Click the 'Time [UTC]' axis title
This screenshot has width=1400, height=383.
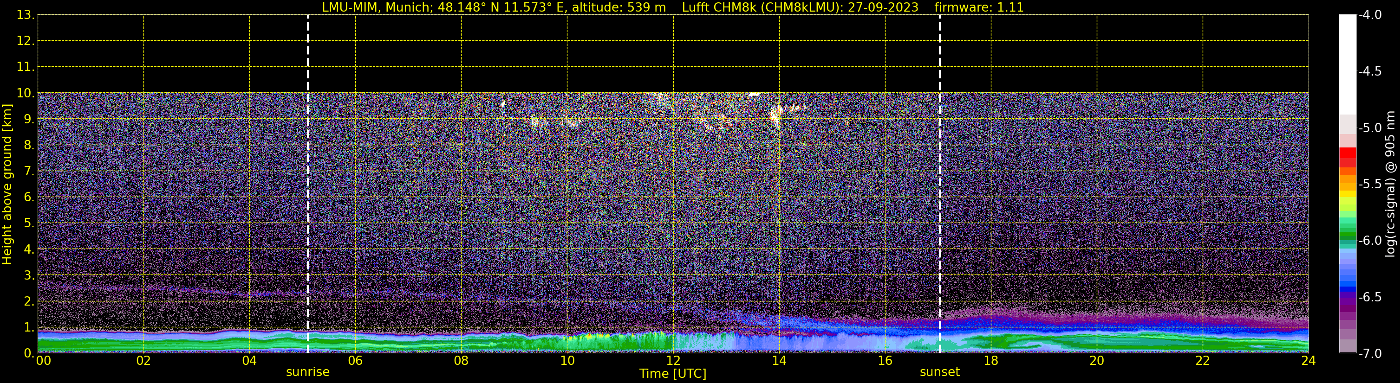point(673,373)
